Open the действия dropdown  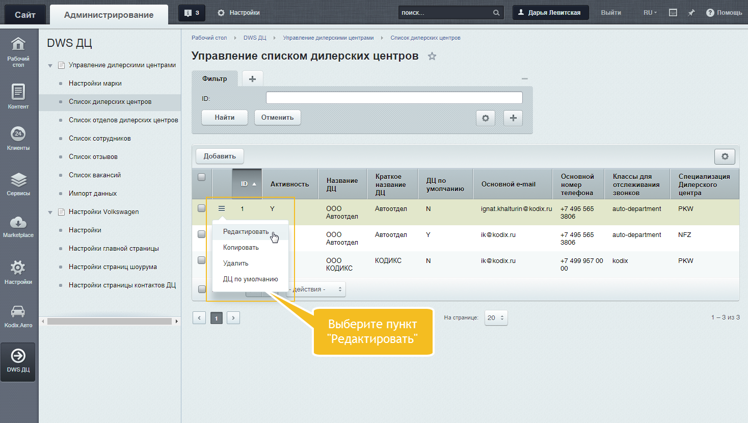coord(316,289)
